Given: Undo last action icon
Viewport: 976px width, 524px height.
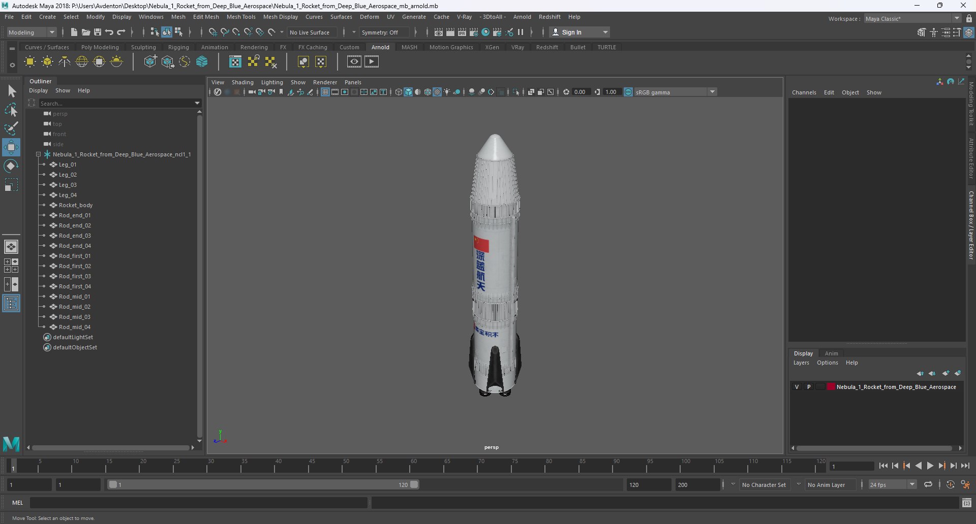Looking at the screenshot, I should (x=109, y=32).
